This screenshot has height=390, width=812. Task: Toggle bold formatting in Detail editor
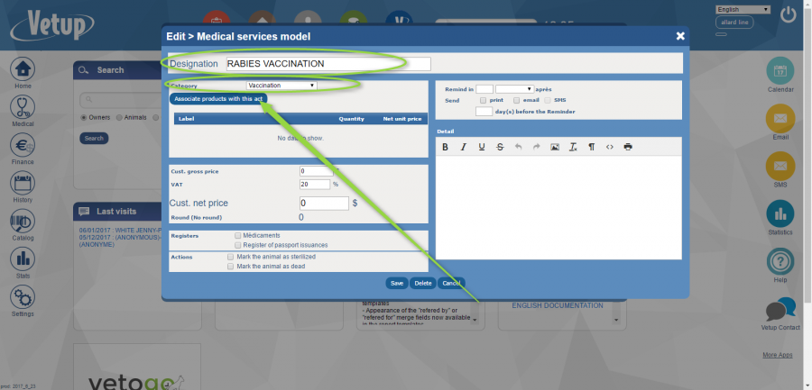445,147
